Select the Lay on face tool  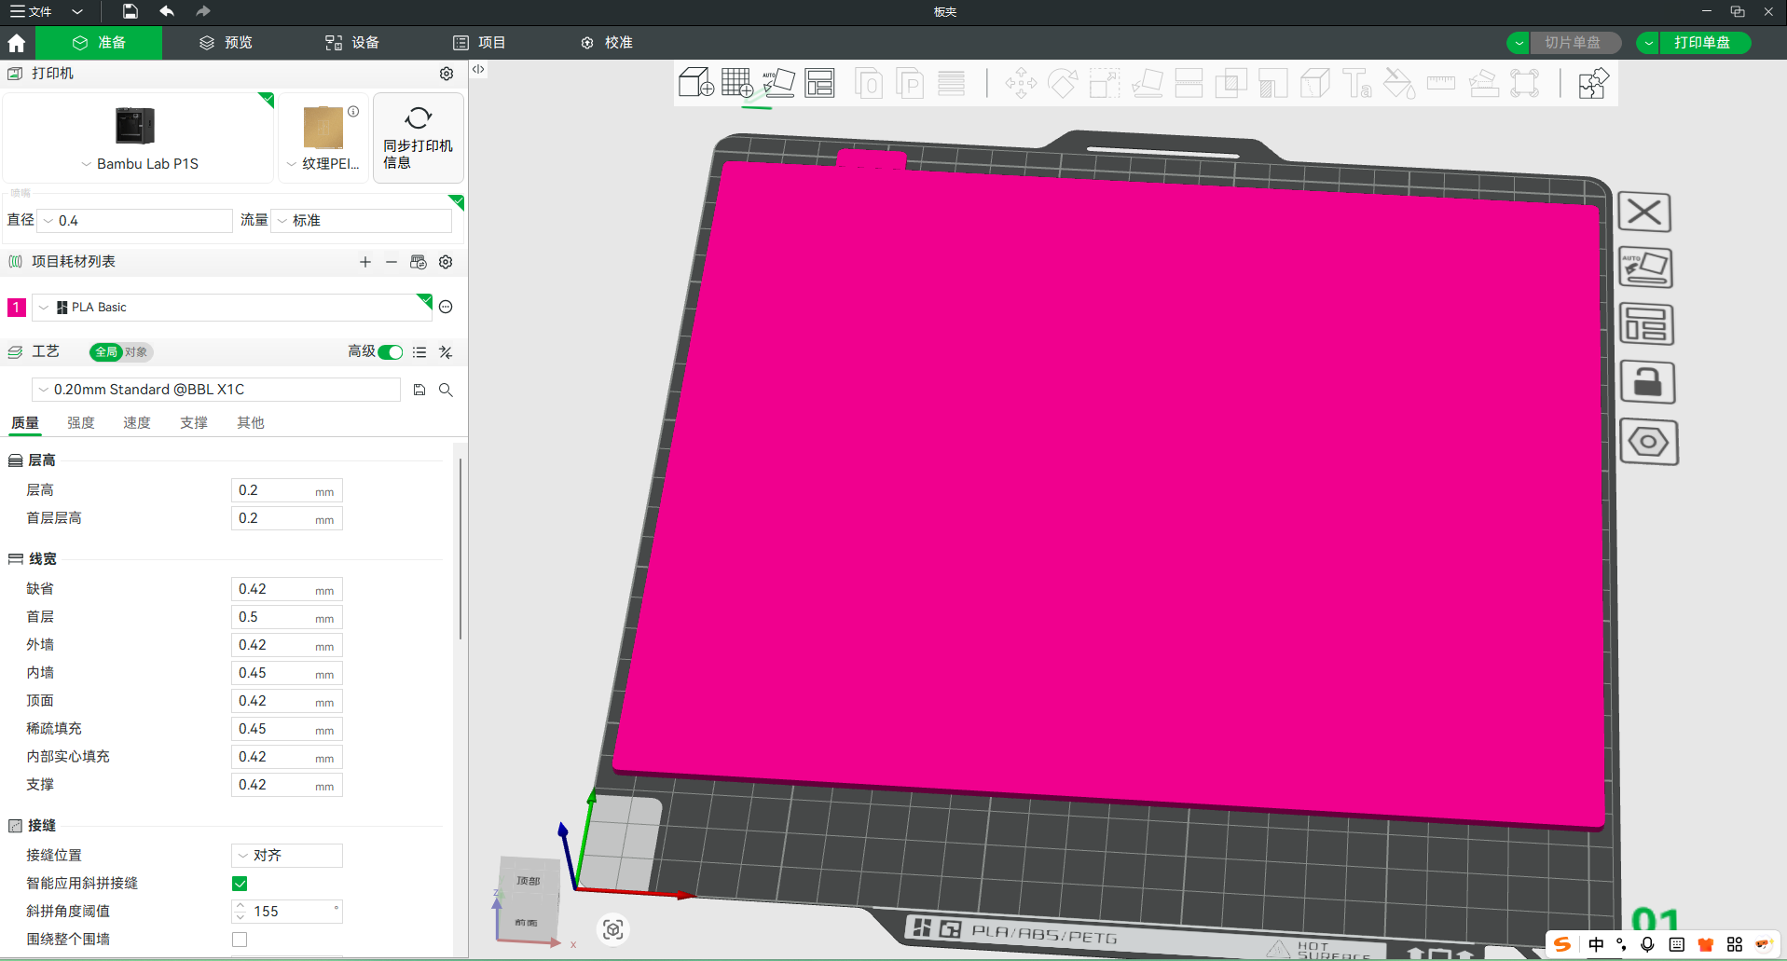[1147, 83]
